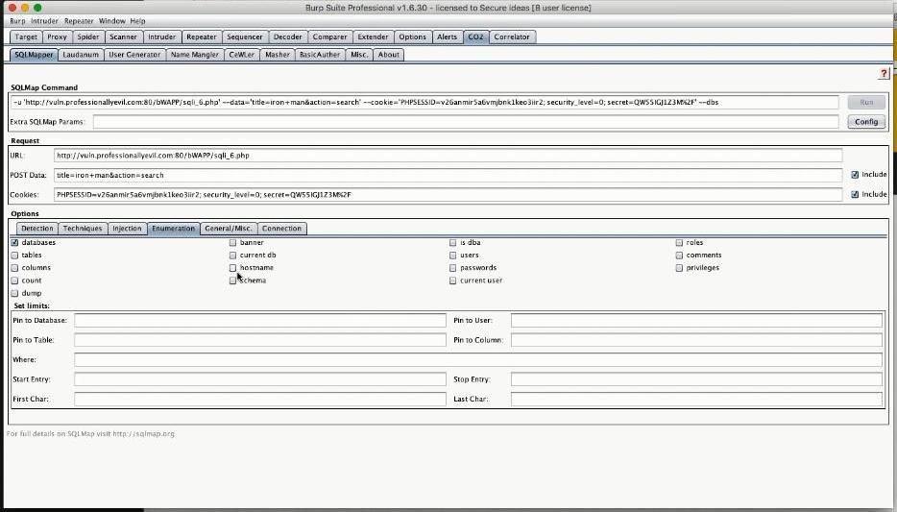Click the Where input field
Screen dimensions: 897x512
point(478,360)
